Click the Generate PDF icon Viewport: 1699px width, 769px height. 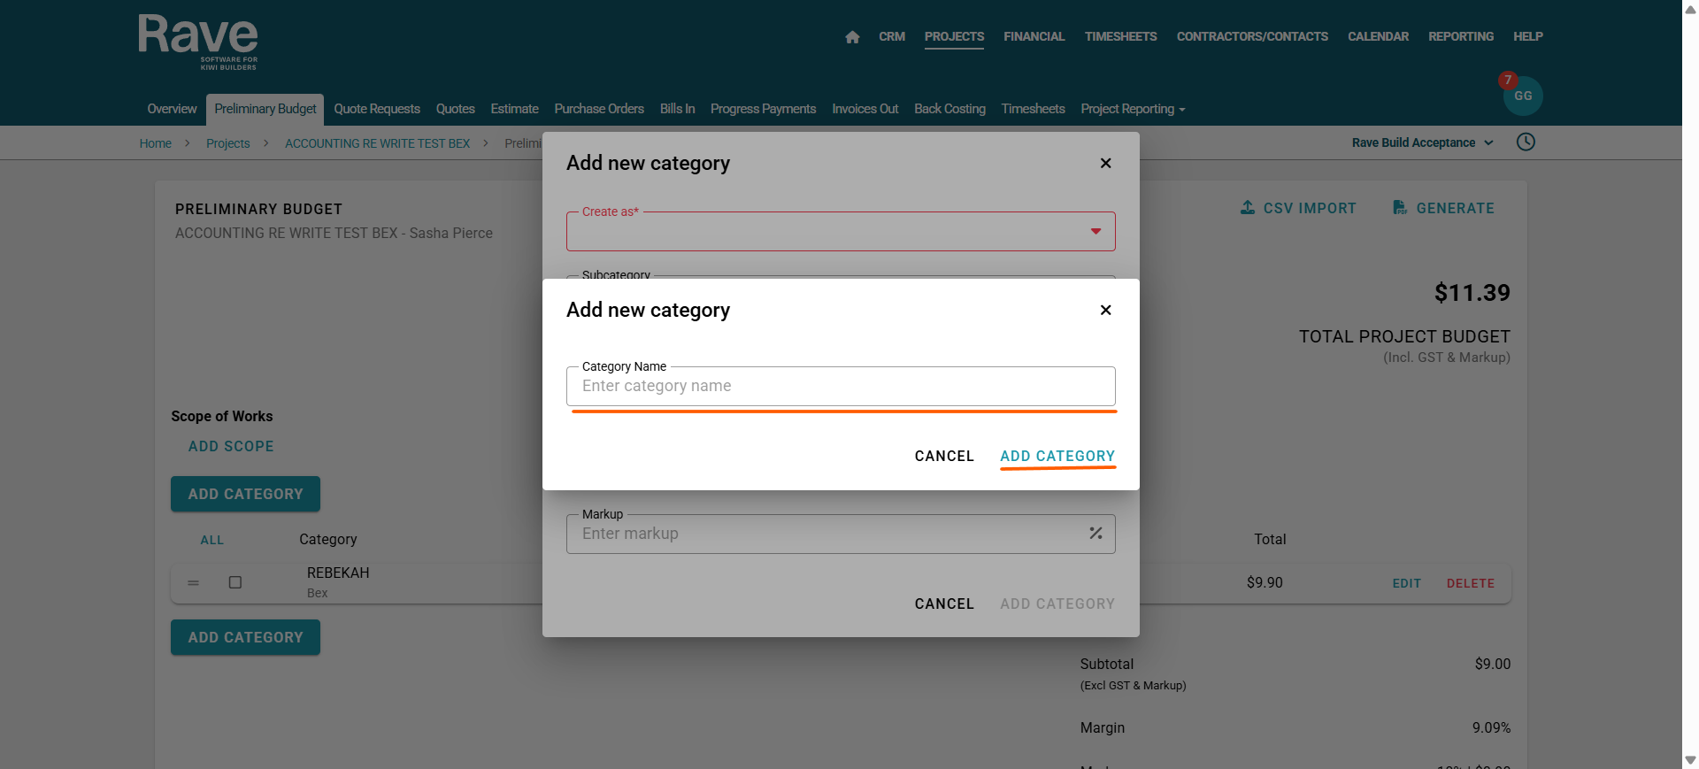click(1400, 208)
